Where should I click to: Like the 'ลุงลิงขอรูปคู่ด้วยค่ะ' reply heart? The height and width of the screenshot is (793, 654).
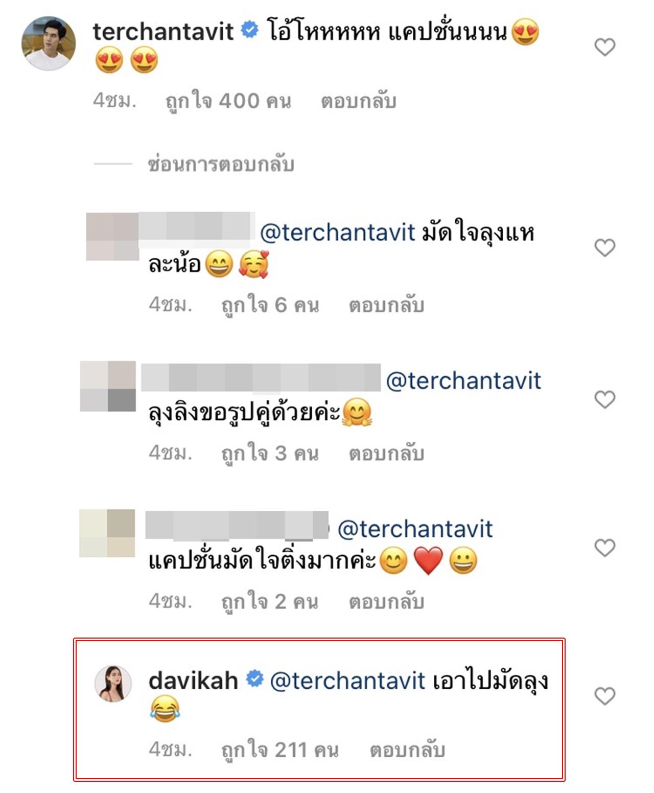(x=605, y=399)
